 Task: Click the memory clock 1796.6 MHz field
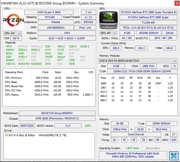point(120,129)
